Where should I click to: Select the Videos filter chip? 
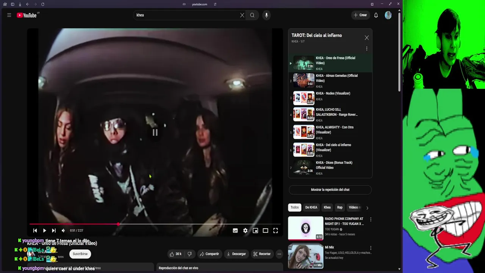click(x=355, y=207)
